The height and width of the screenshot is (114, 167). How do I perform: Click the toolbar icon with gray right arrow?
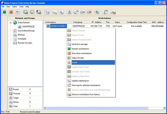82,12
